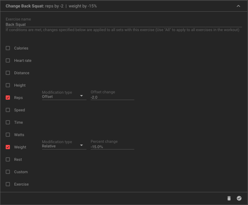
Task: Enable the Calories checkbox
Action: pos(8,48)
